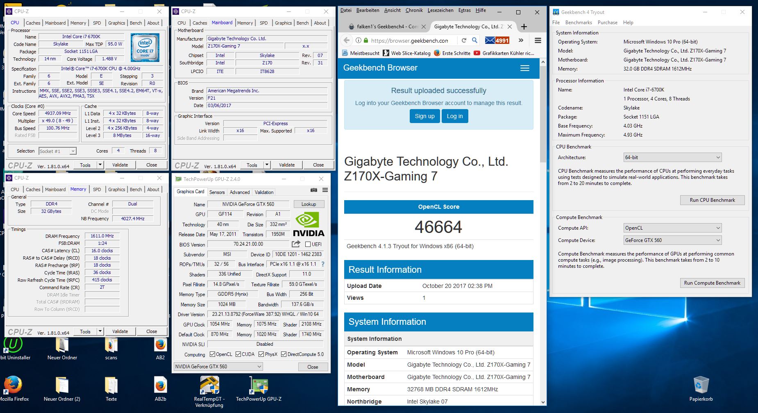Click the Firefox scrollbar down arrow
This screenshot has height=413, width=758.
543,402
